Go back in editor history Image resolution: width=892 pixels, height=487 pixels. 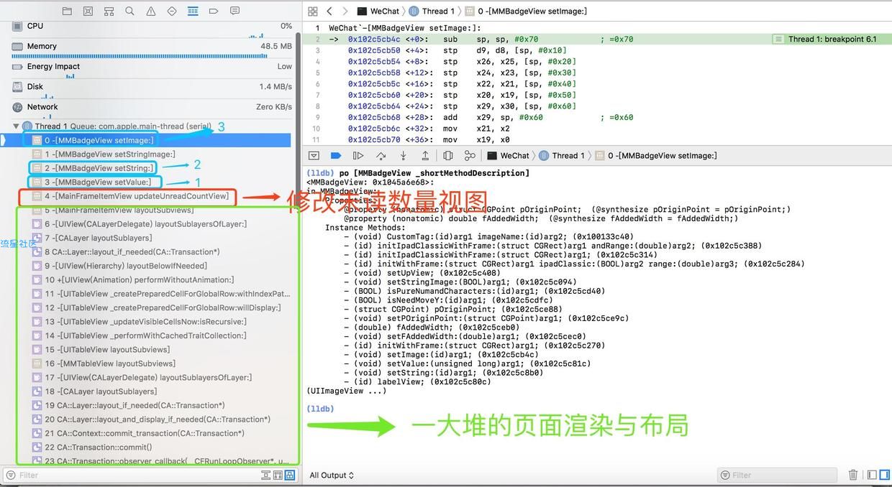[329, 11]
